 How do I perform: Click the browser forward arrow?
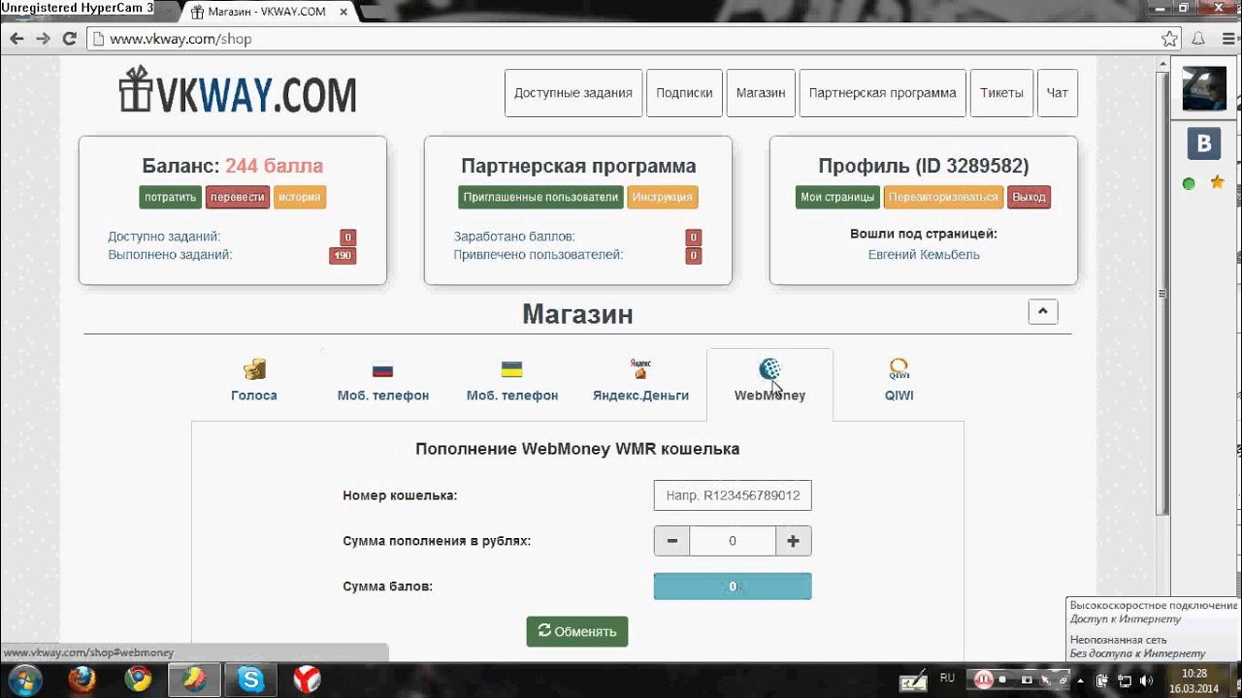(43, 39)
